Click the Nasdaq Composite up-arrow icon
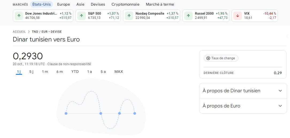 129,16
